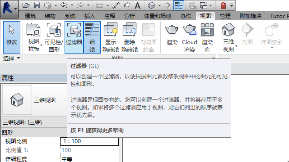Open the 管理 ribbon tab
Screen dimensions: 289x162
[225, 16]
